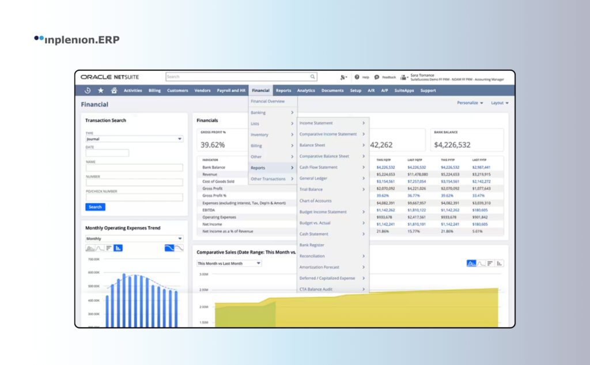The image size is (590, 365).
Task: Open the Support menu
Action: click(428, 90)
